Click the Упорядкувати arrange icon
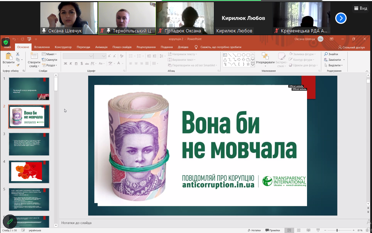Screen dimensions: 372x233 [x=265, y=56]
